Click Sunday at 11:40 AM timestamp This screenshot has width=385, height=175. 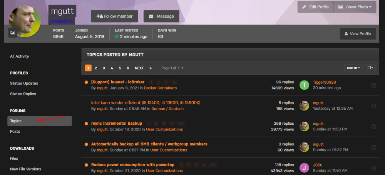point(330,171)
